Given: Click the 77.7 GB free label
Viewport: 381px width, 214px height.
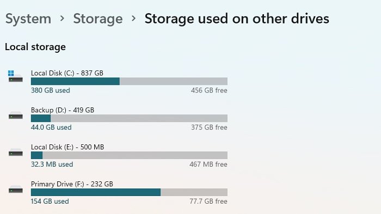Looking at the screenshot, I should coord(208,201).
